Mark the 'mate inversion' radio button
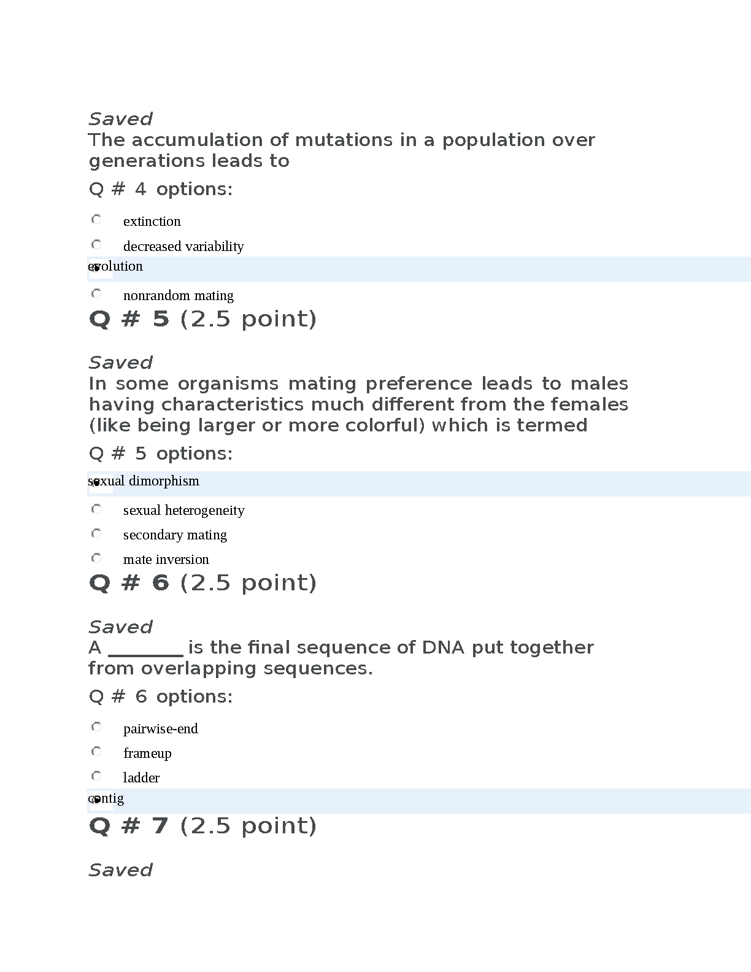The height and width of the screenshot is (972, 751). tap(96, 558)
